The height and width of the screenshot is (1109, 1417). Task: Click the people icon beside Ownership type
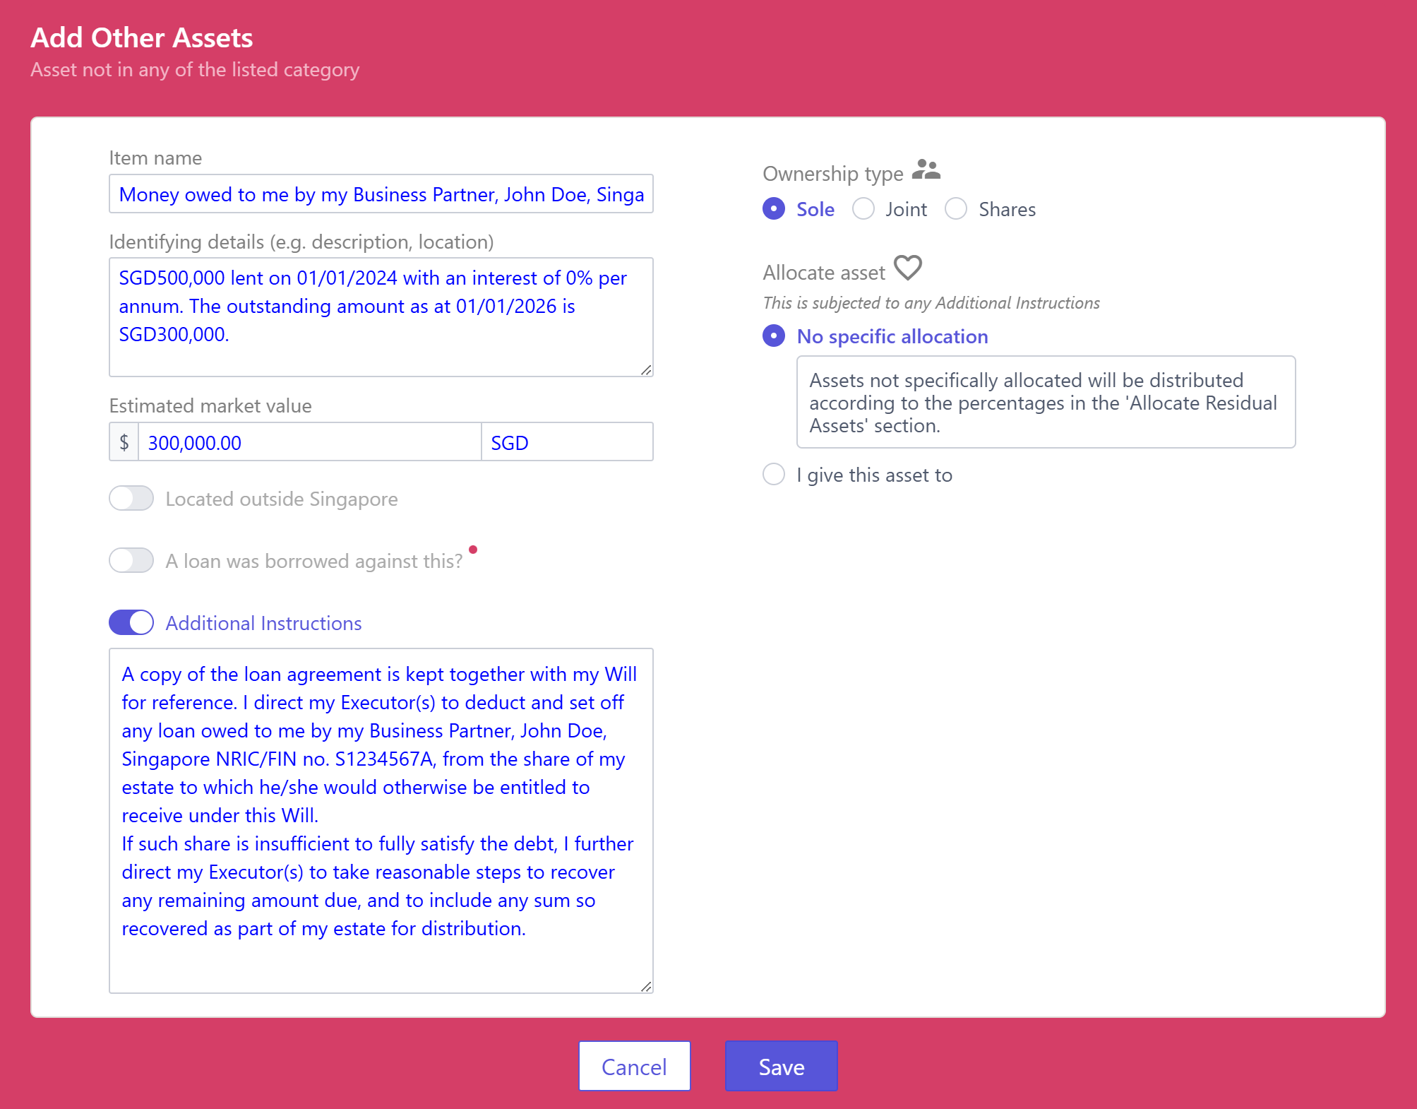(926, 170)
